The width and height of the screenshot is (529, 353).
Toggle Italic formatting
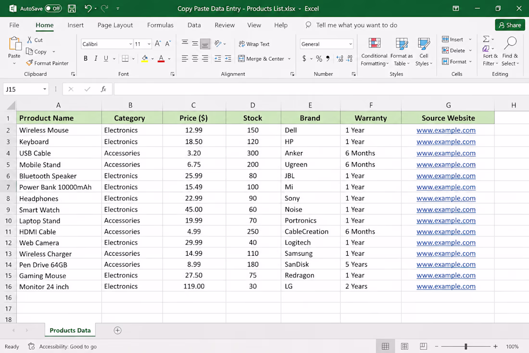[x=96, y=58]
